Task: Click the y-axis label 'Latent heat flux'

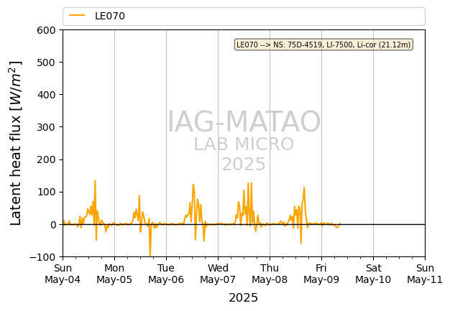Action: [16, 143]
